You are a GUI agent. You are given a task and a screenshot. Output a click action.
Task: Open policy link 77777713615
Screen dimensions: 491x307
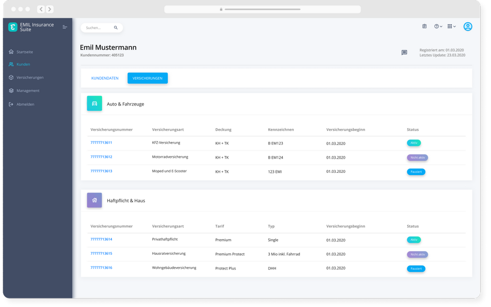(x=101, y=253)
